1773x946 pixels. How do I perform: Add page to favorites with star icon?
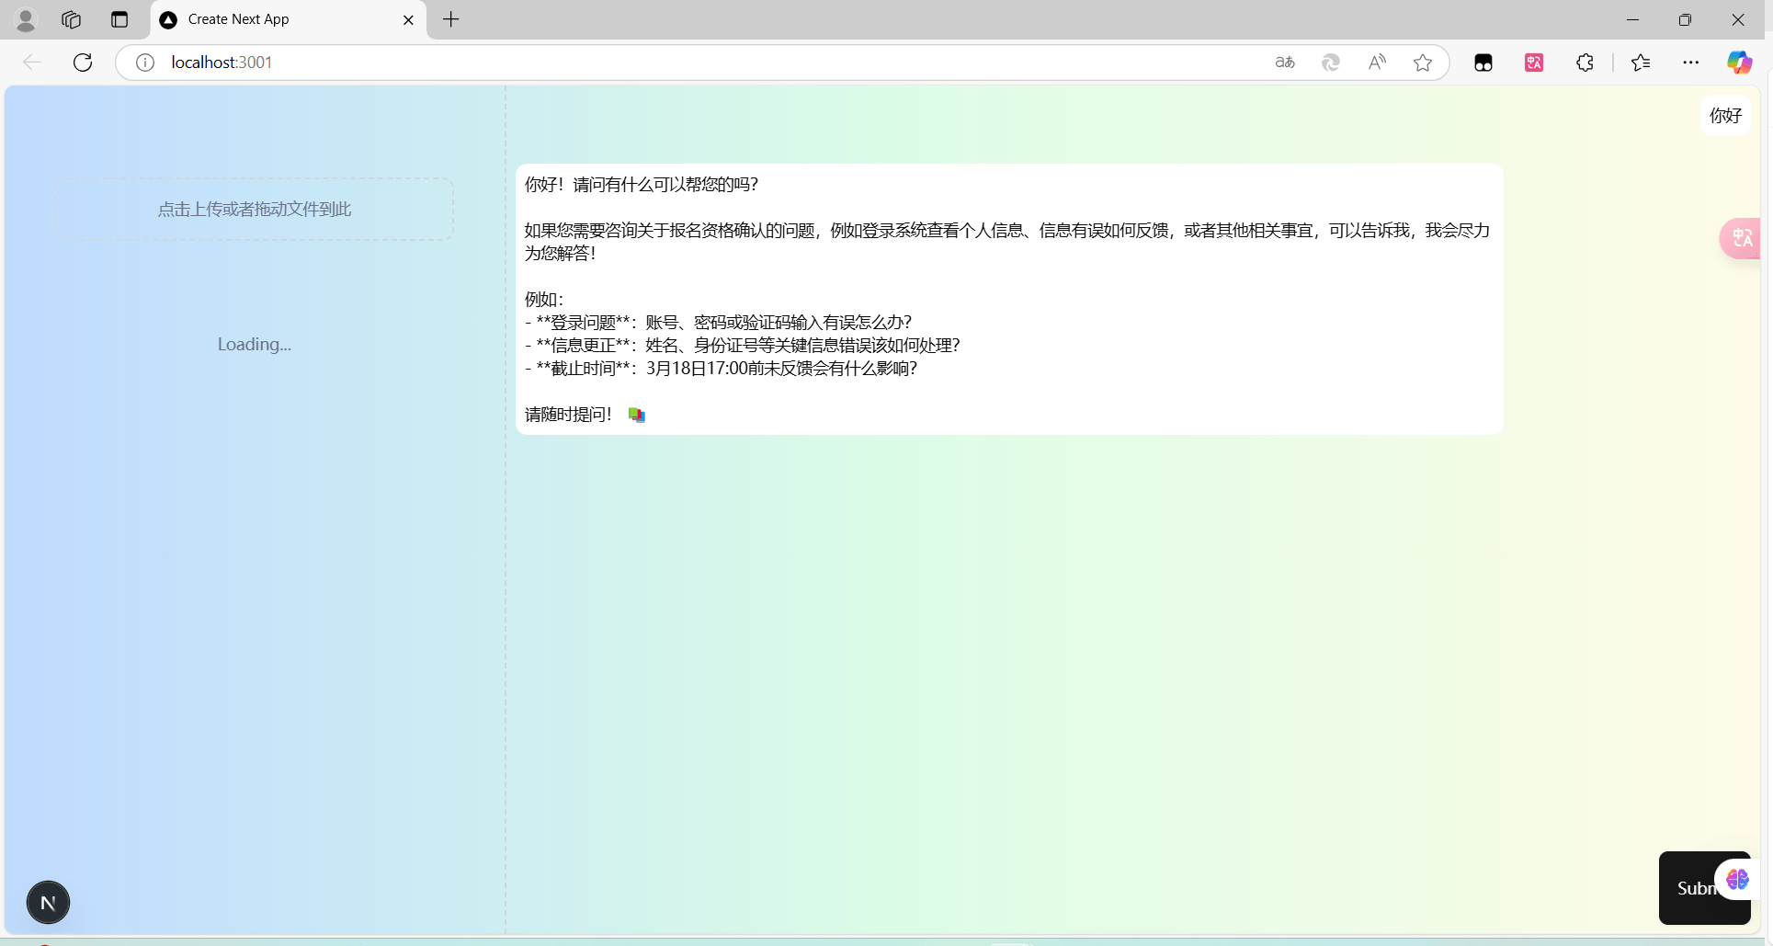click(1422, 63)
